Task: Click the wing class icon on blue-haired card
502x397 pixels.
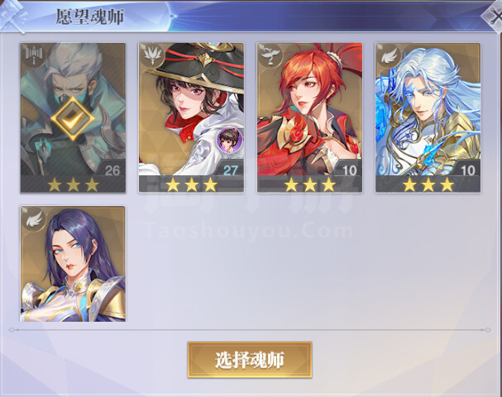Action: pos(389,55)
